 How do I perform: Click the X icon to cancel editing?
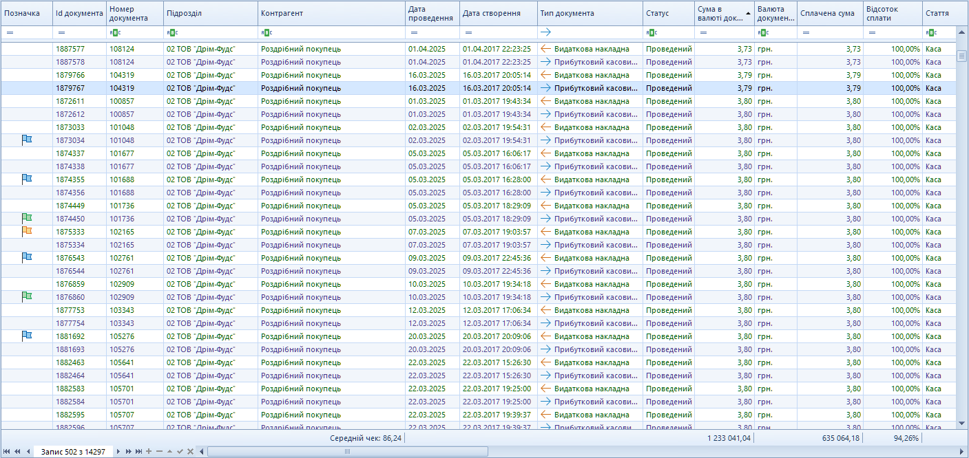190,451
